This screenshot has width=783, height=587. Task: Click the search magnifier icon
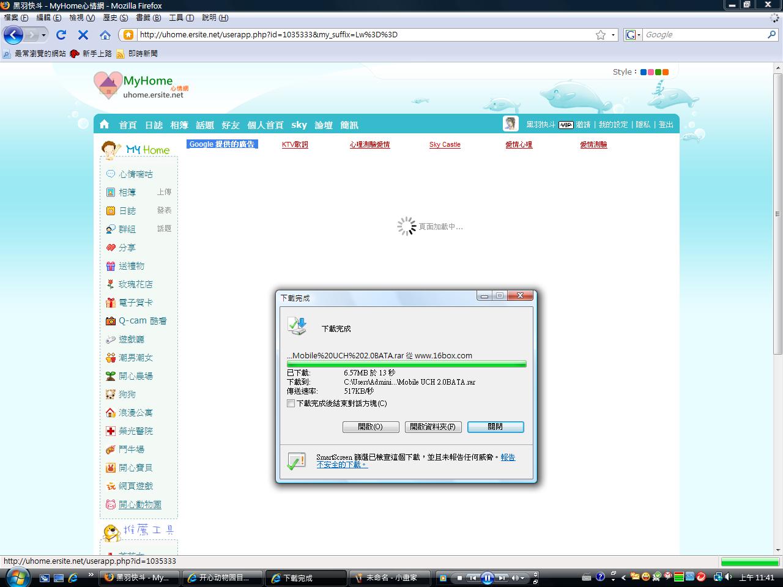pos(772,35)
